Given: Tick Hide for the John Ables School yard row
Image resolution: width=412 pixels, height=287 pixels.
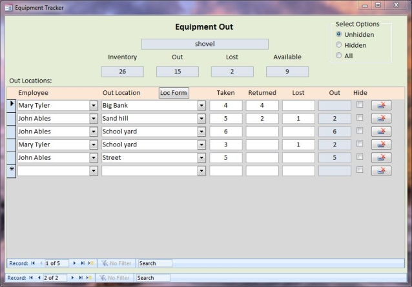Looking at the screenshot, I should 360,131.
